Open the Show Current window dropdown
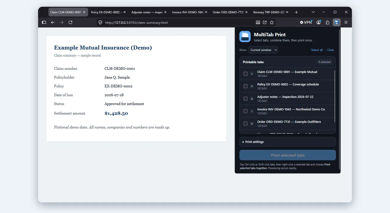 click(x=263, y=50)
